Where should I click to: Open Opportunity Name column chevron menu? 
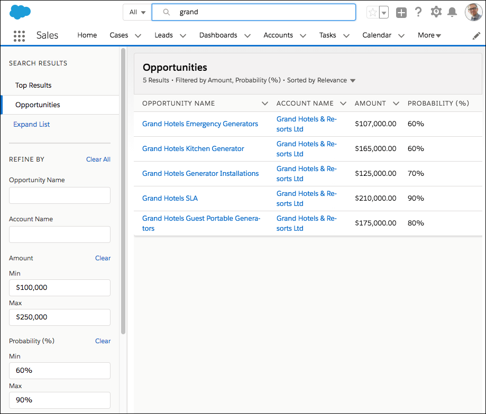[265, 103]
